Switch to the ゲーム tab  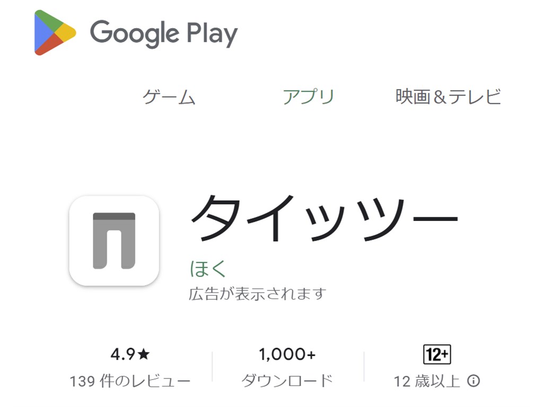[170, 96]
